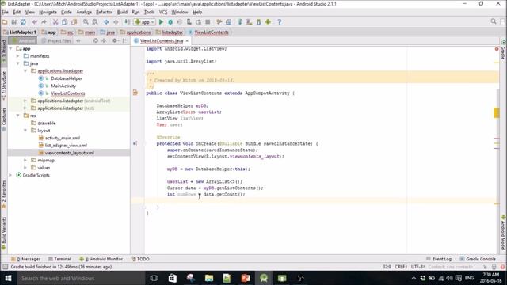Open the Messages tool window
The image size is (507, 285).
tap(26, 259)
